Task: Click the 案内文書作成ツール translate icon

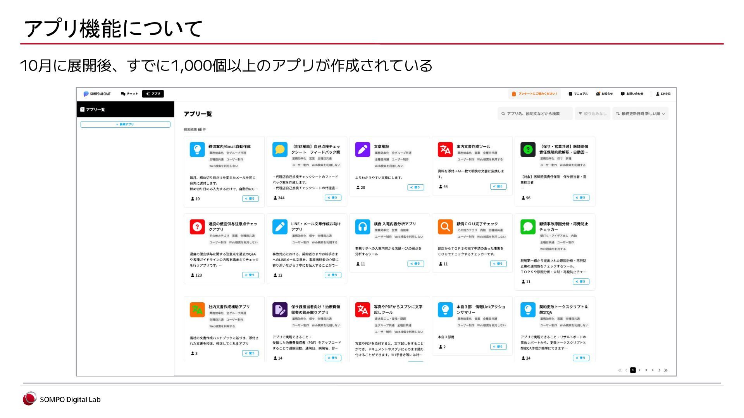Action: coord(445,149)
